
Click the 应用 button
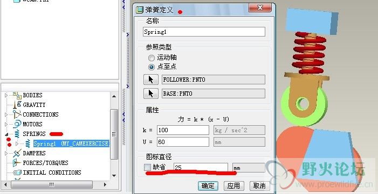[233, 186]
